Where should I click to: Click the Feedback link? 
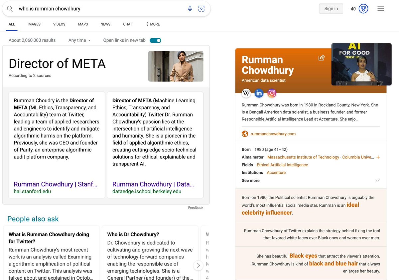pyautogui.click(x=196, y=208)
